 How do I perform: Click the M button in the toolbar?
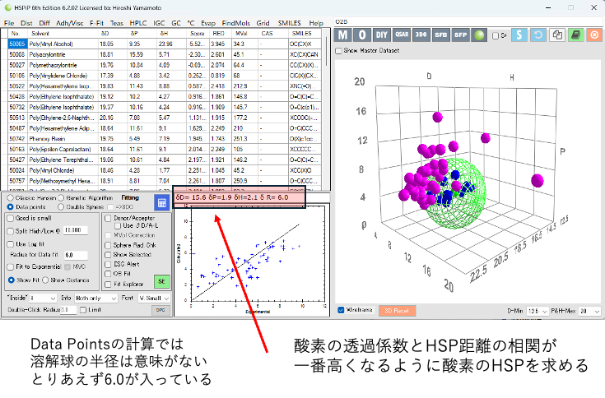(x=342, y=35)
